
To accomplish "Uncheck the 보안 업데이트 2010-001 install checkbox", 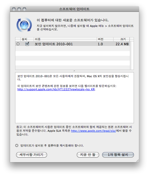I will pos(27,44).
